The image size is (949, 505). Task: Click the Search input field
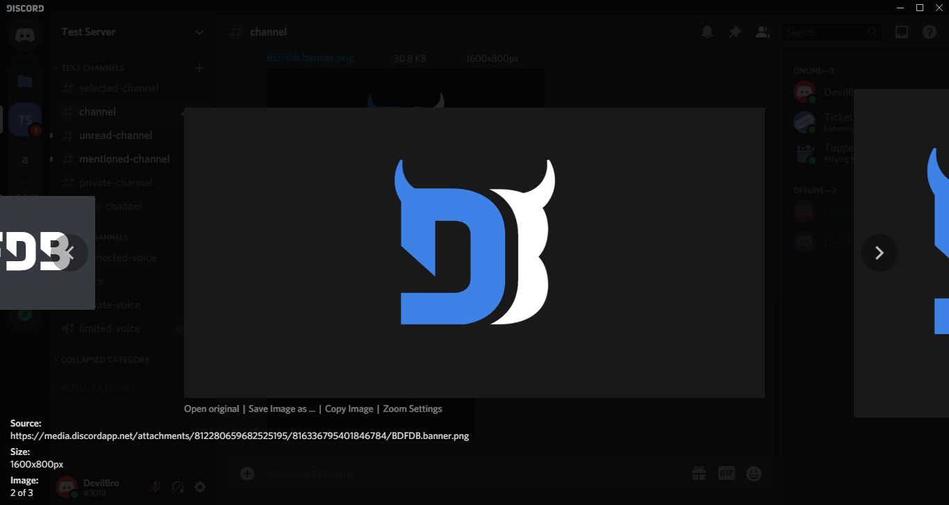tap(832, 32)
